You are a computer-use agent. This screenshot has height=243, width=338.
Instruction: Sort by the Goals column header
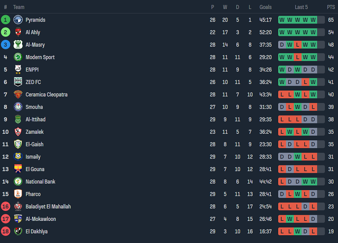(266, 7)
